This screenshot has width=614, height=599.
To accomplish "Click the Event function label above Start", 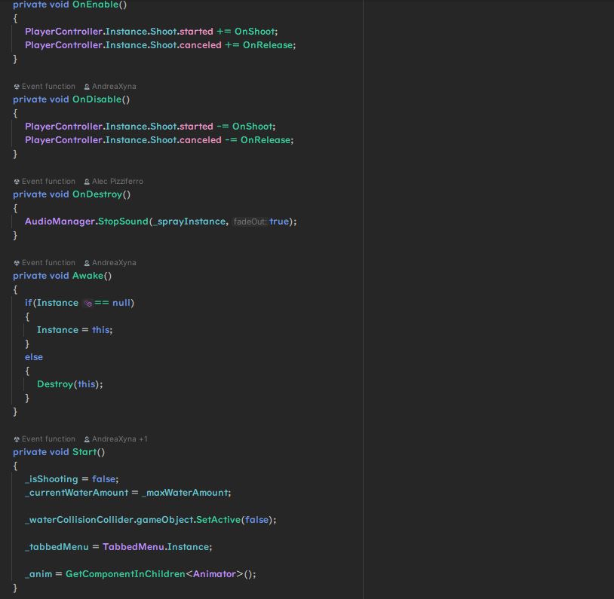I will (48, 439).
